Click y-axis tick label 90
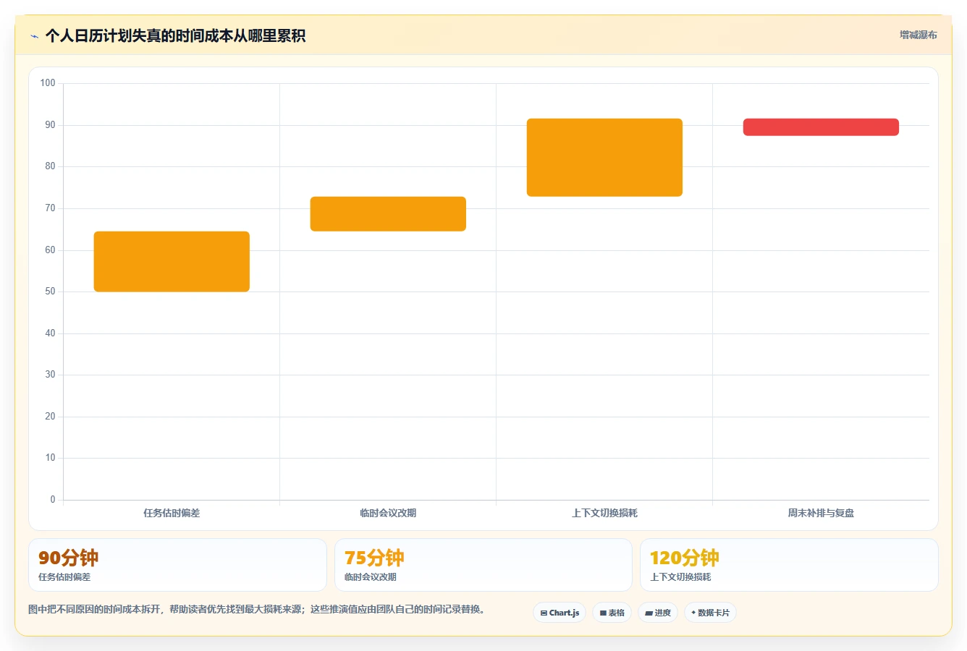The height and width of the screenshot is (651, 967). [x=50, y=125]
